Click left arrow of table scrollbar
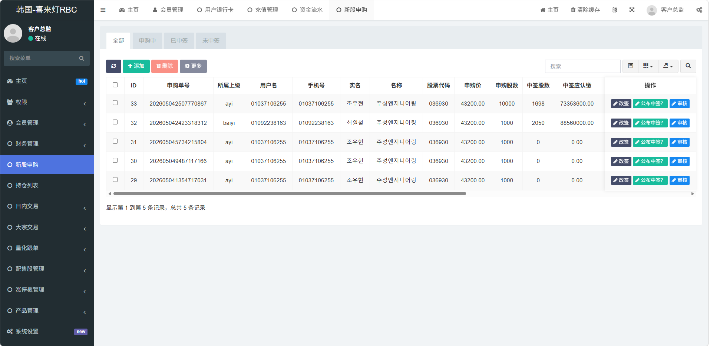This screenshot has width=710, height=346. tap(109, 194)
